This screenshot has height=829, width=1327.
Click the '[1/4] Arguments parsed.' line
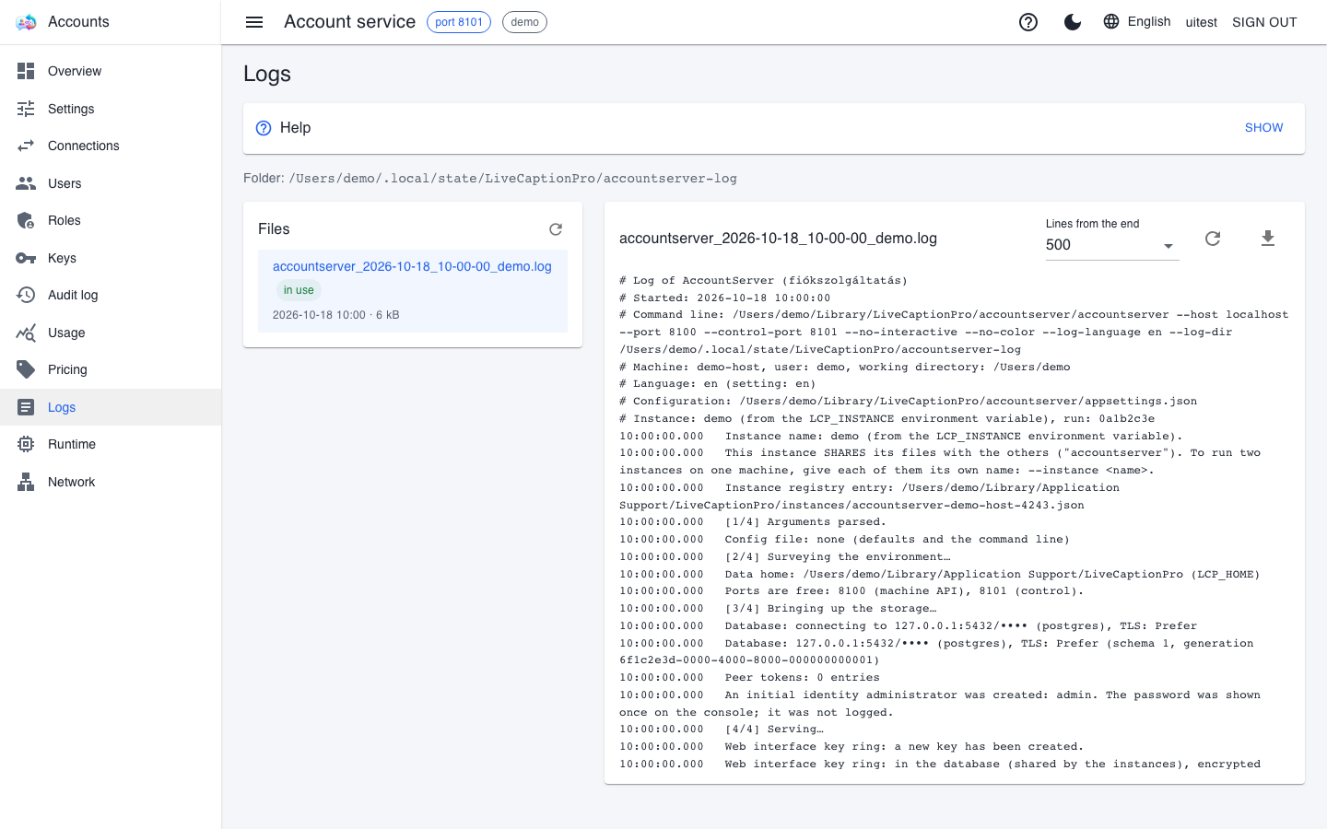753,521
